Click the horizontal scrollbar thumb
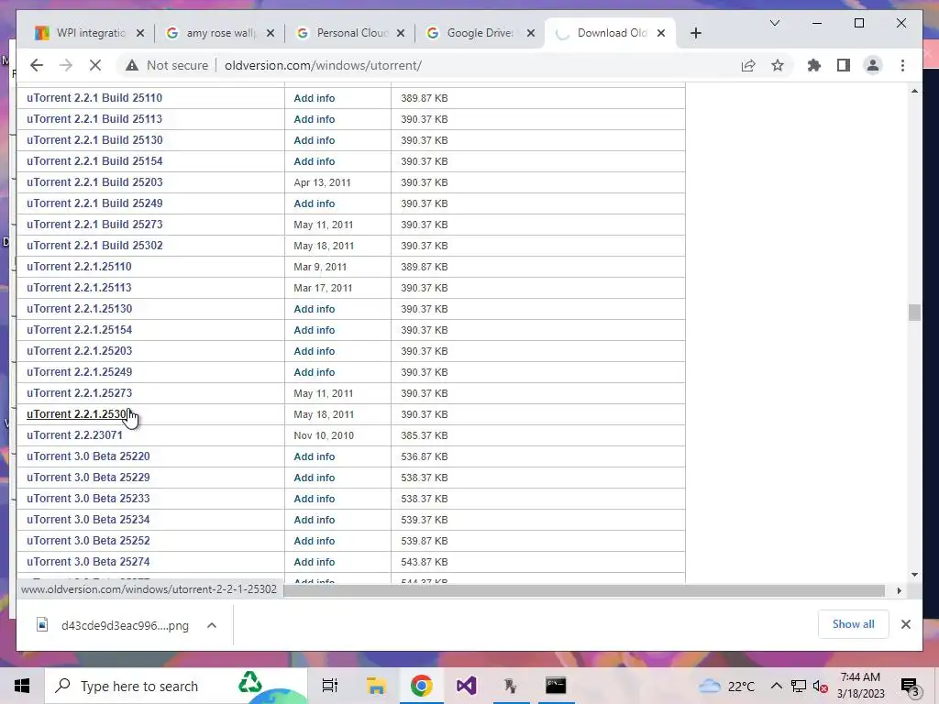Viewport: 939px width, 704px height. pos(584,591)
